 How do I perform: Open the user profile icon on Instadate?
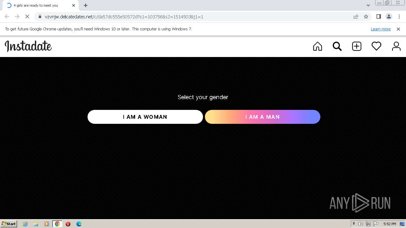point(396,46)
